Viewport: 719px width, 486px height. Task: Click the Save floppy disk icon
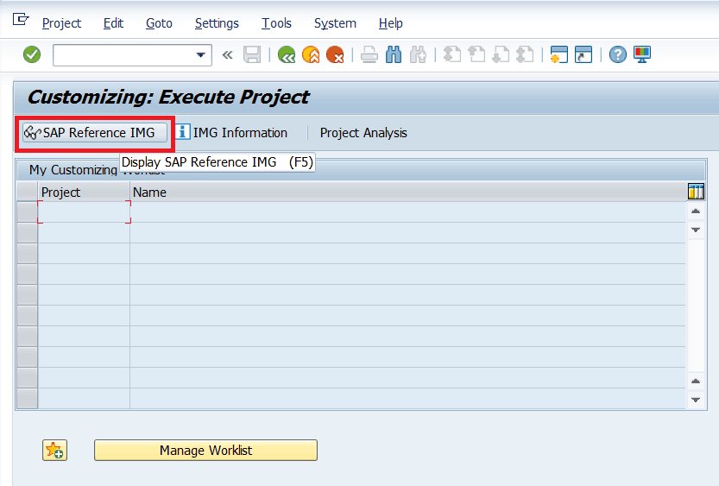tap(252, 54)
